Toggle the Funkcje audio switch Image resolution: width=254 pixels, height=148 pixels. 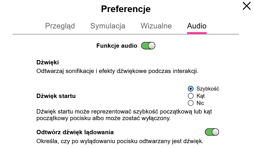click(148, 46)
